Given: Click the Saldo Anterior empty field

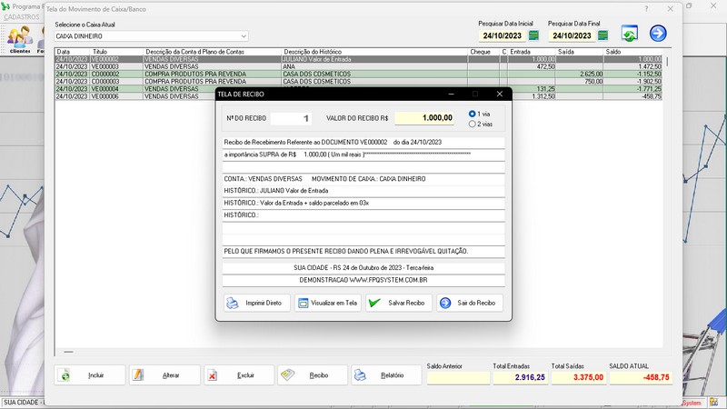Looking at the screenshot, I should click(x=458, y=377).
